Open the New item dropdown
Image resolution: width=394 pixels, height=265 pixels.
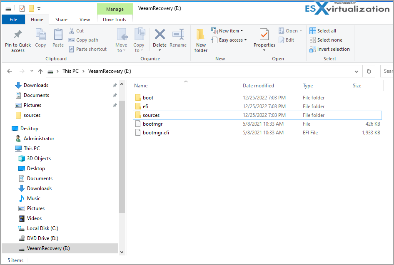point(227,31)
